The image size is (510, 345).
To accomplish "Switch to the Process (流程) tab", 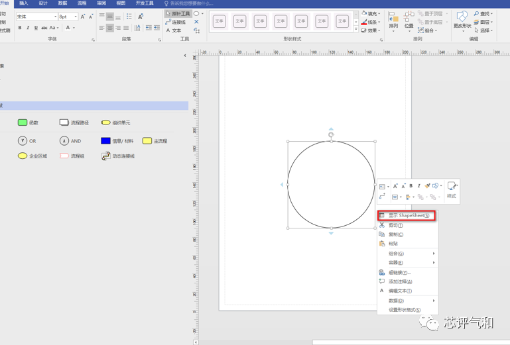I will (x=82, y=3).
